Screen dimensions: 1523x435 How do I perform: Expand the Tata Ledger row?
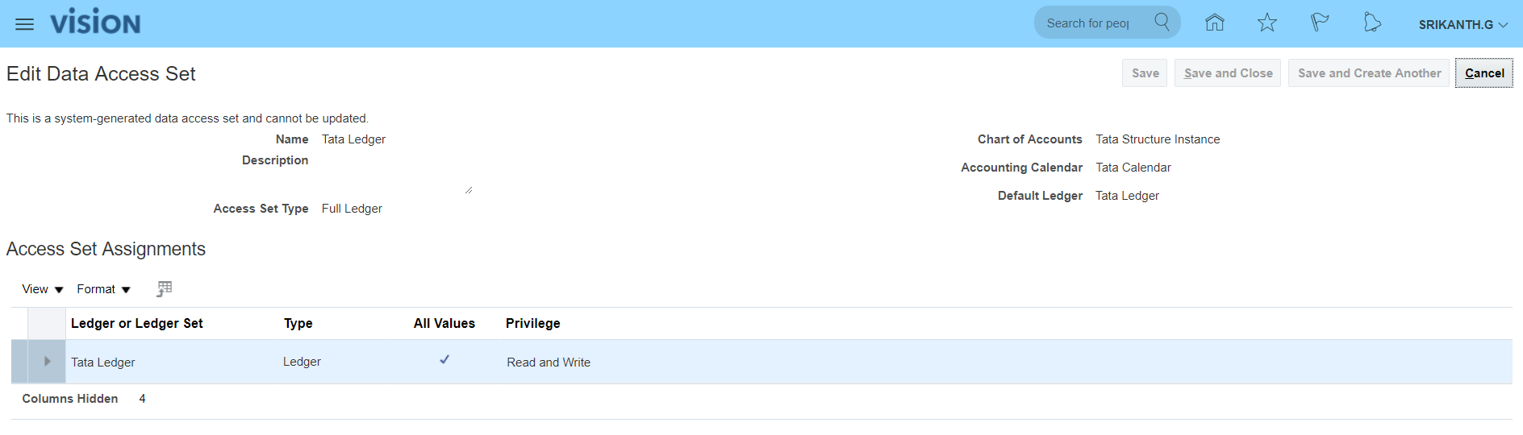(x=47, y=362)
